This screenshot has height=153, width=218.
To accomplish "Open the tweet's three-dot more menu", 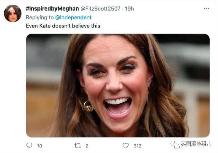I will [x=206, y=9].
